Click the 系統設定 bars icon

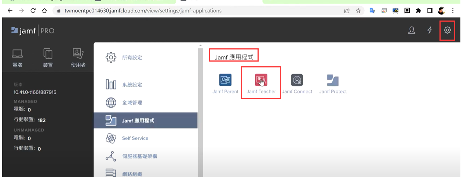coord(111,85)
